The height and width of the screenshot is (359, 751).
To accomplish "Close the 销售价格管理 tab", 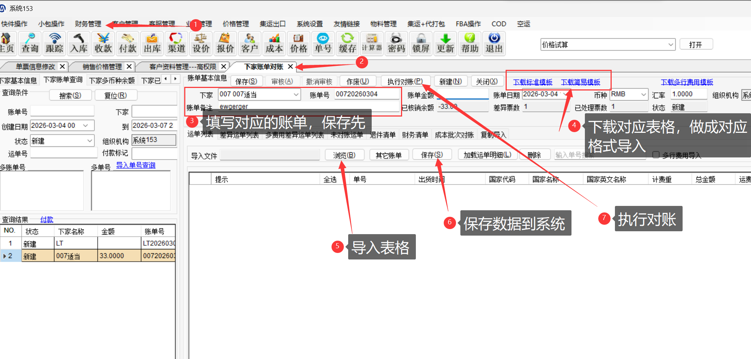I will 129,67.
